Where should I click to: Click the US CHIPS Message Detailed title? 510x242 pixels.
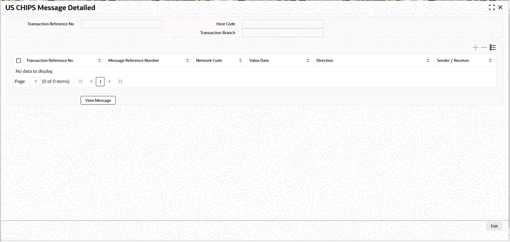[50, 8]
